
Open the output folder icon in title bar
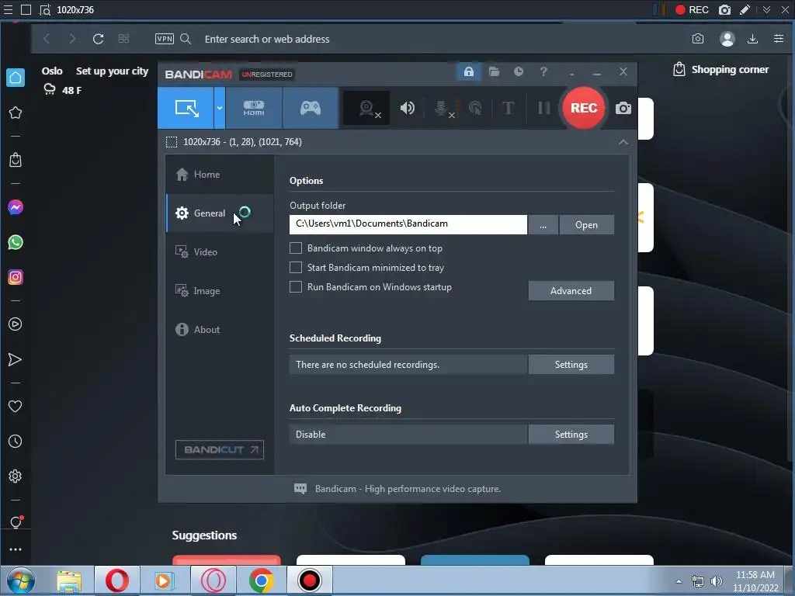[494, 71]
